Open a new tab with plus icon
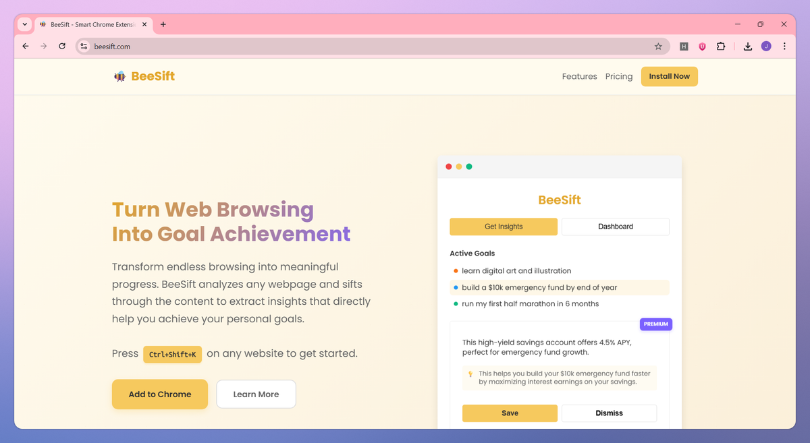The width and height of the screenshot is (810, 443). [163, 24]
